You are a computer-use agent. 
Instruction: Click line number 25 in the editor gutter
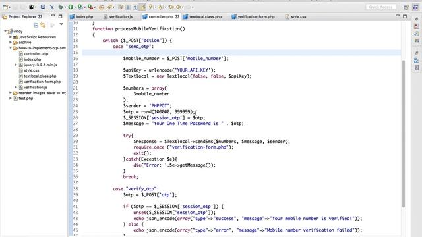(x=75, y=112)
